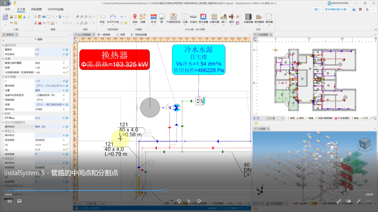The image size is (378, 212).
Task: Close the 3D视图 panel tab
Action: point(268,129)
